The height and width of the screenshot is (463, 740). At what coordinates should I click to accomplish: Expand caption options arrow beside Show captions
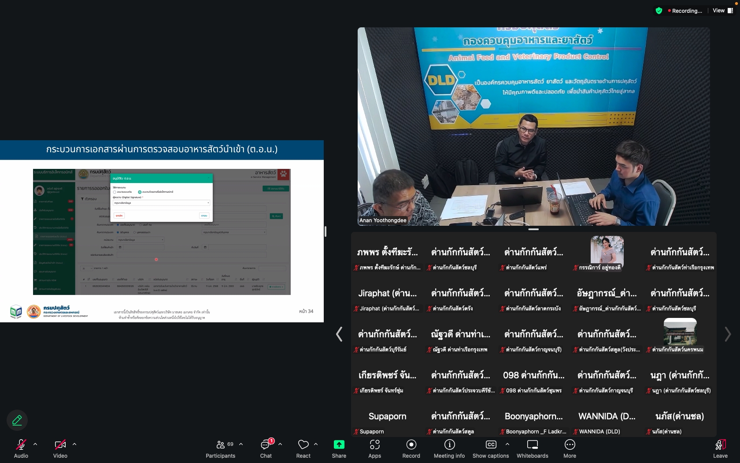click(507, 444)
